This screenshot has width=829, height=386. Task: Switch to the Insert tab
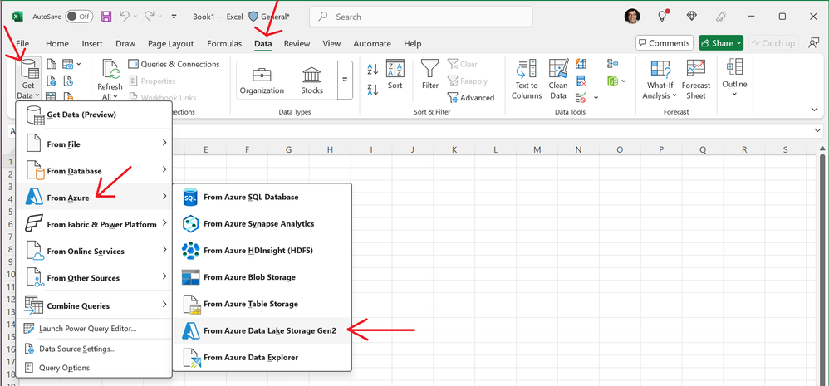pos(92,44)
